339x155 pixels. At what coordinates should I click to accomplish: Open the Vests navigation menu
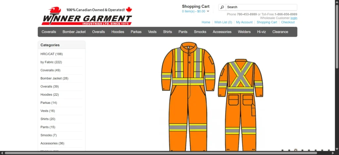(152, 32)
